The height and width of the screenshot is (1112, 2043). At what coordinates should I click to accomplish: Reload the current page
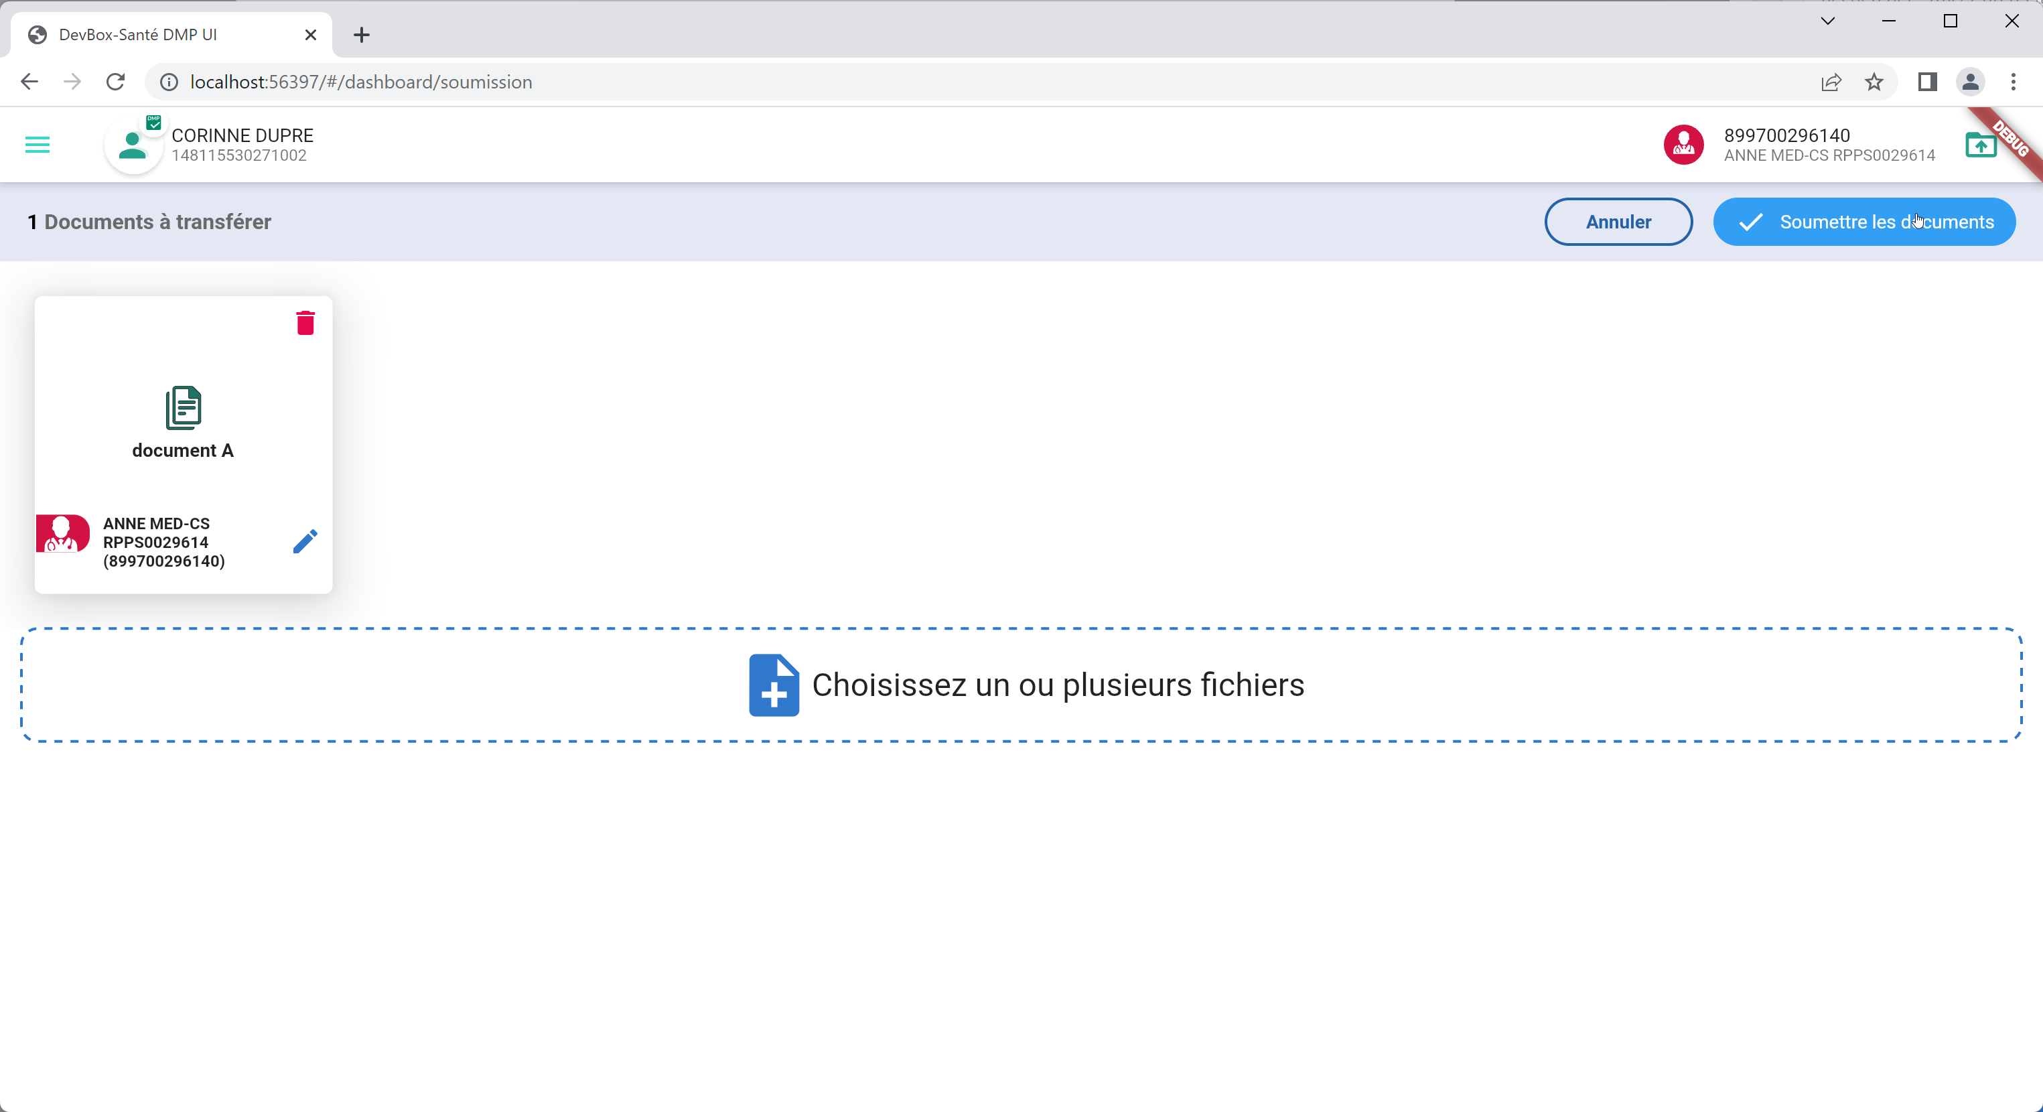coord(116,82)
